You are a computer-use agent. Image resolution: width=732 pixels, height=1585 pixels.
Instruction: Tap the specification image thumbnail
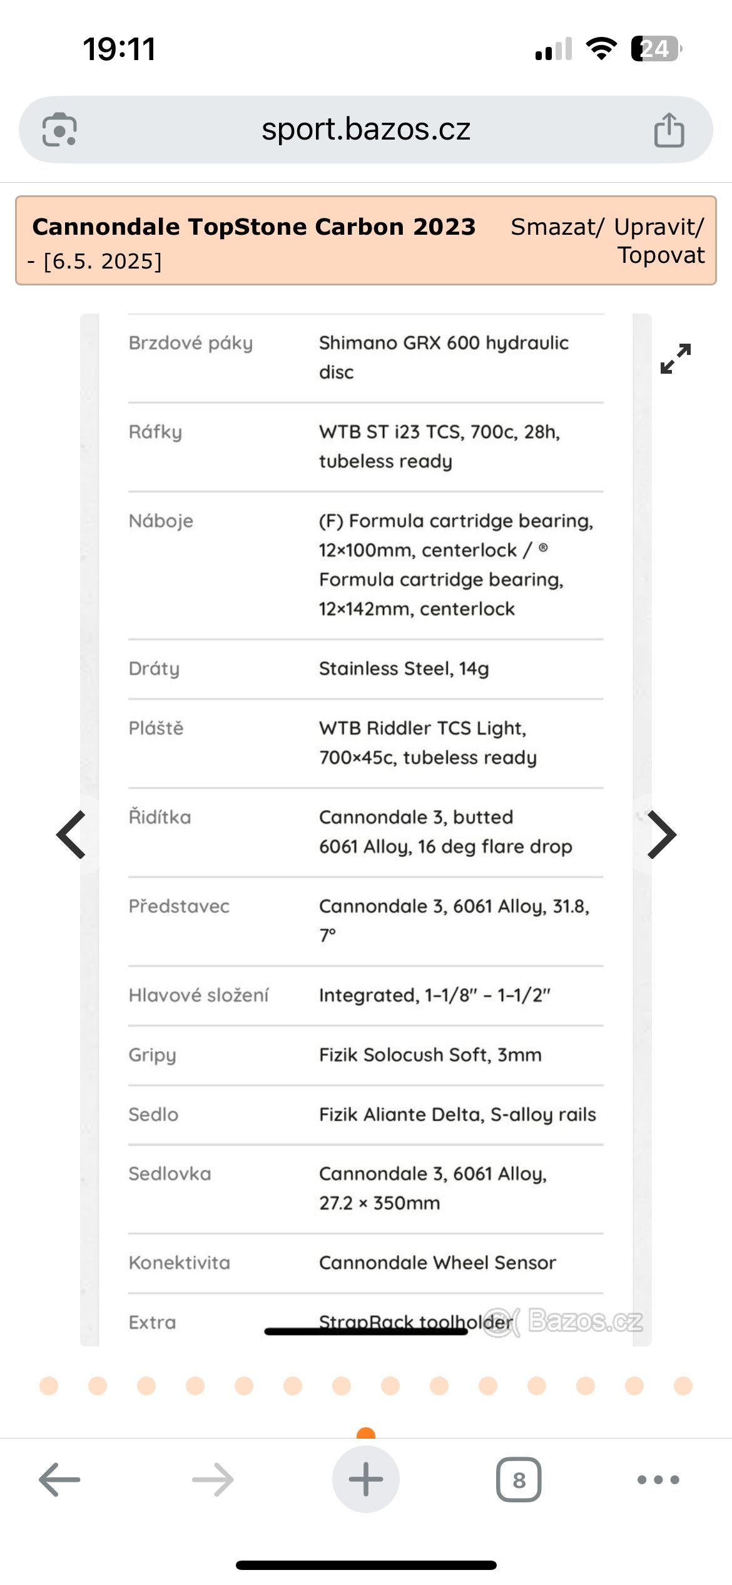point(366,829)
